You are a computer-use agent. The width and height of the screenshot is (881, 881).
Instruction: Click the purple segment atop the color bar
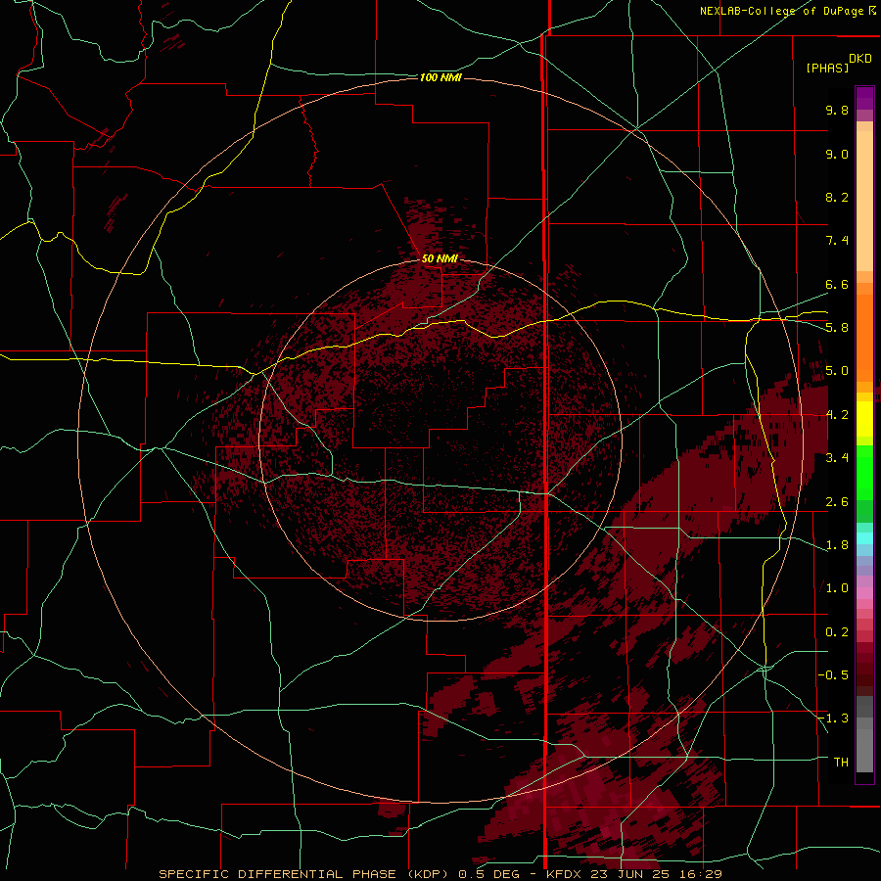pyautogui.click(x=864, y=98)
